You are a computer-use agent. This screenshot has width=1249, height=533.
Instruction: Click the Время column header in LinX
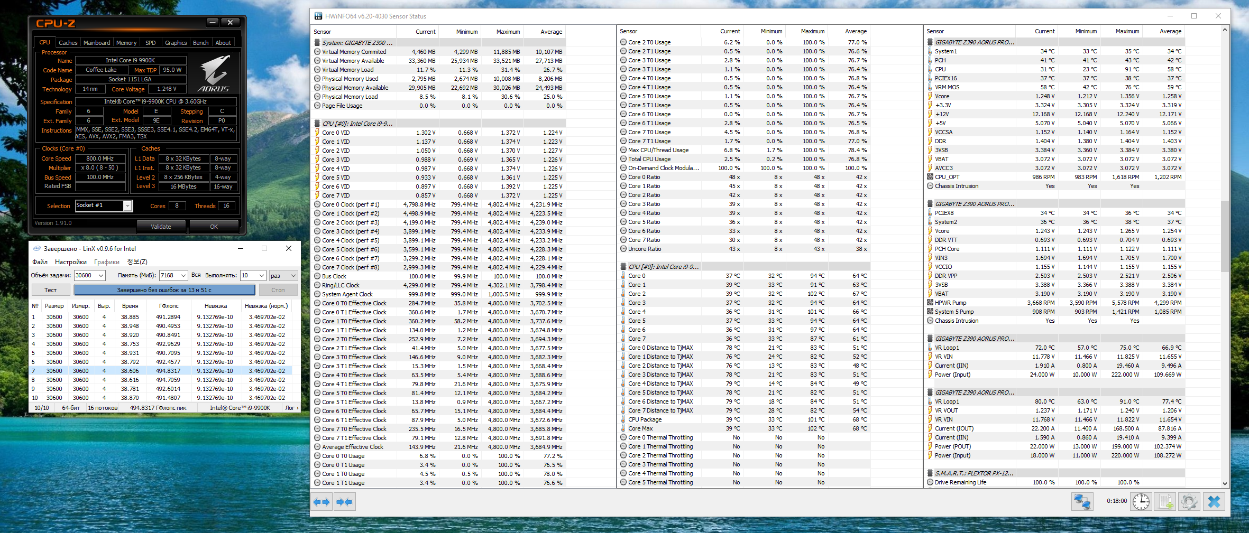[x=130, y=306]
